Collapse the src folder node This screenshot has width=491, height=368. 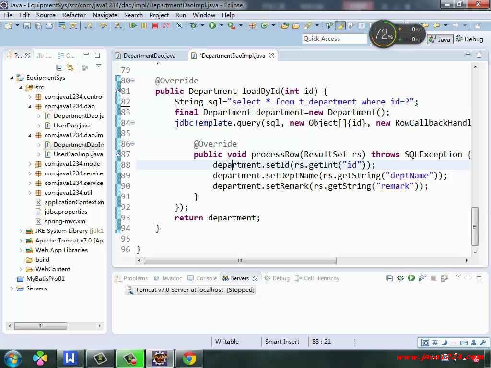point(21,87)
